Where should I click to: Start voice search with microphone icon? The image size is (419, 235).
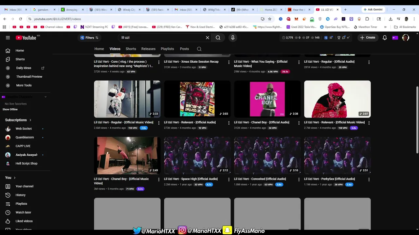click(x=233, y=38)
